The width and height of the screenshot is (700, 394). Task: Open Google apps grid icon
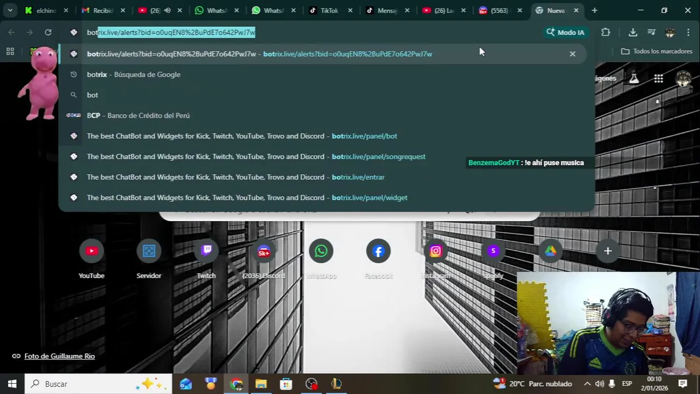point(658,79)
